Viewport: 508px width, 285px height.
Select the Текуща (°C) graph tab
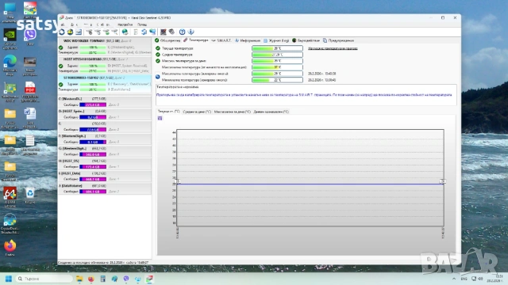tap(168, 112)
